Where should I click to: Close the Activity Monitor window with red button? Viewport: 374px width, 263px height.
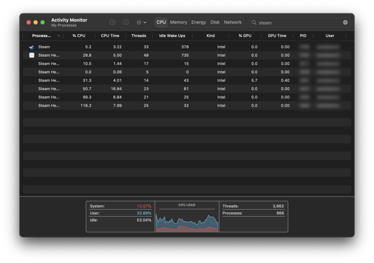pos(28,22)
